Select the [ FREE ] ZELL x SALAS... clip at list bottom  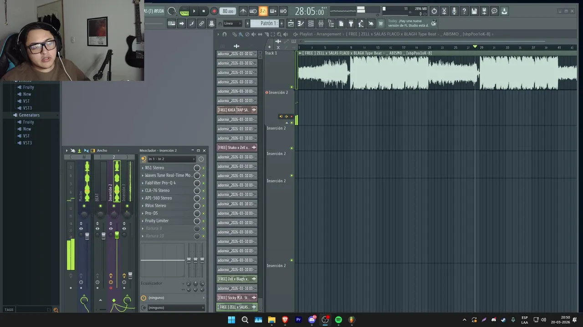[237, 307]
